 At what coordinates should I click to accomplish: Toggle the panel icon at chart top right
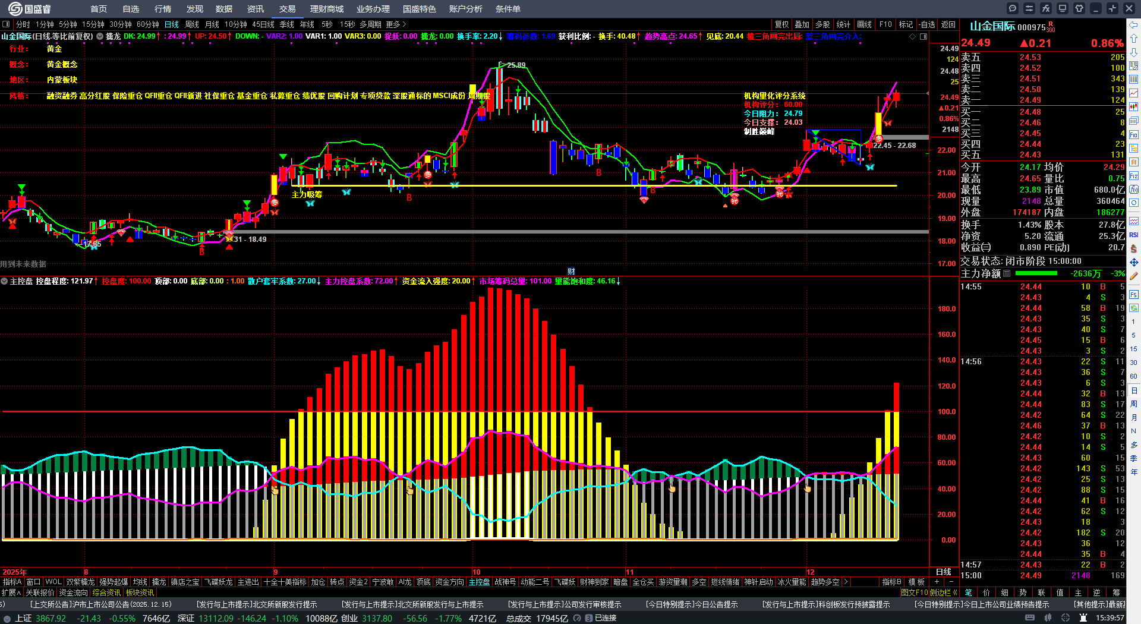(923, 36)
